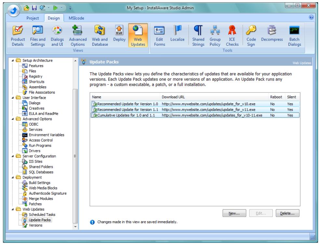
Task: Open the Localize tool
Action: (x=178, y=33)
